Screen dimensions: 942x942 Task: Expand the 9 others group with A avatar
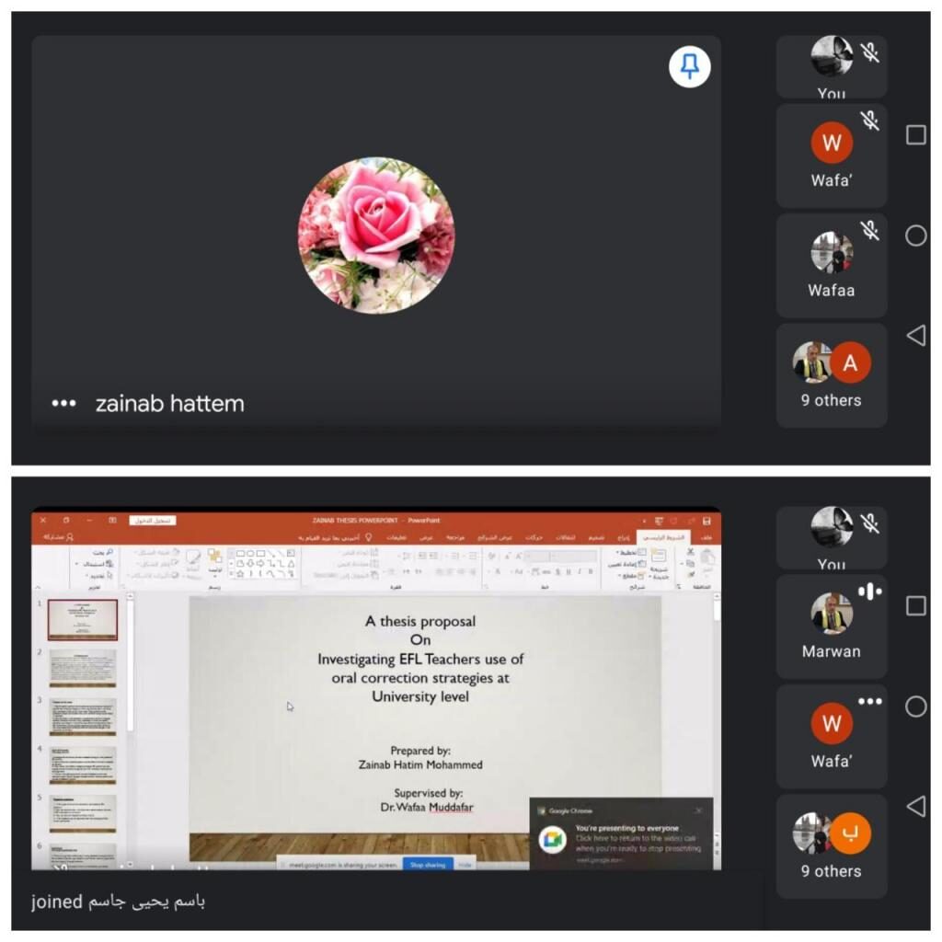[x=831, y=375]
